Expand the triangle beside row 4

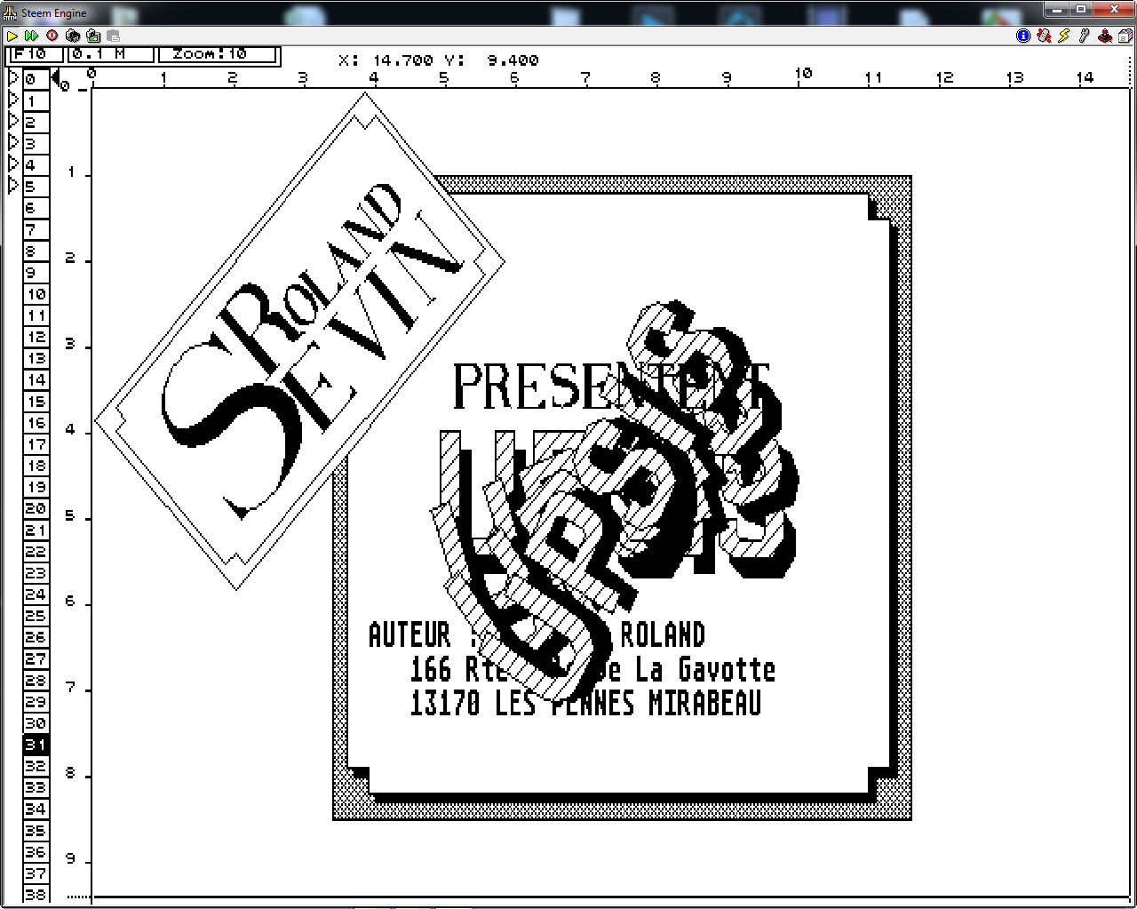[13, 164]
